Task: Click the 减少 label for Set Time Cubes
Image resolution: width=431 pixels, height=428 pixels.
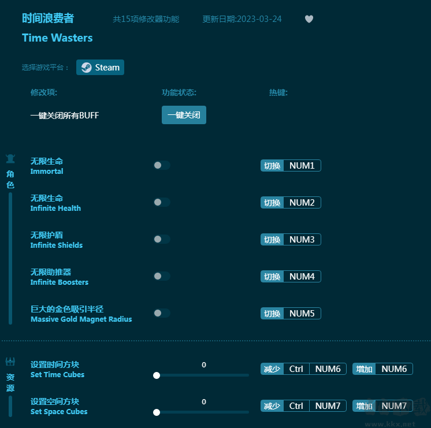Action: tap(272, 369)
